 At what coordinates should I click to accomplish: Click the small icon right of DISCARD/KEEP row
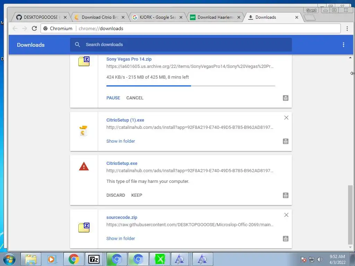click(x=286, y=195)
